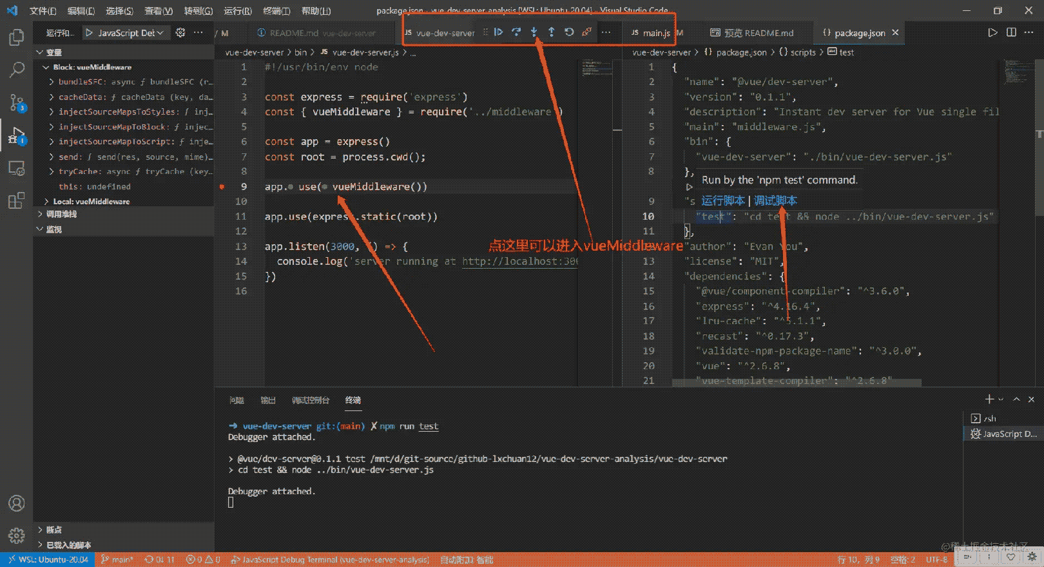Close the terminal panel

1031,399
